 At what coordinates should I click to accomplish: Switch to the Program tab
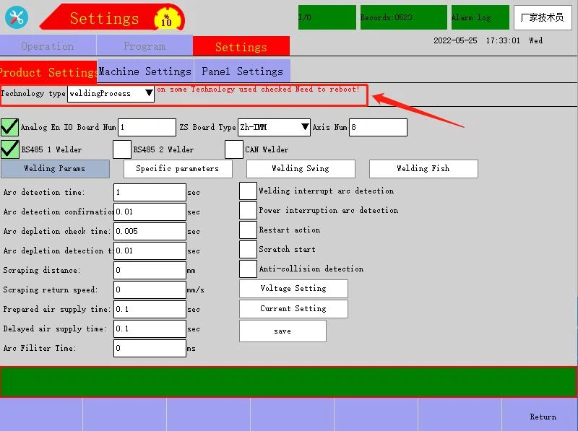click(x=144, y=46)
